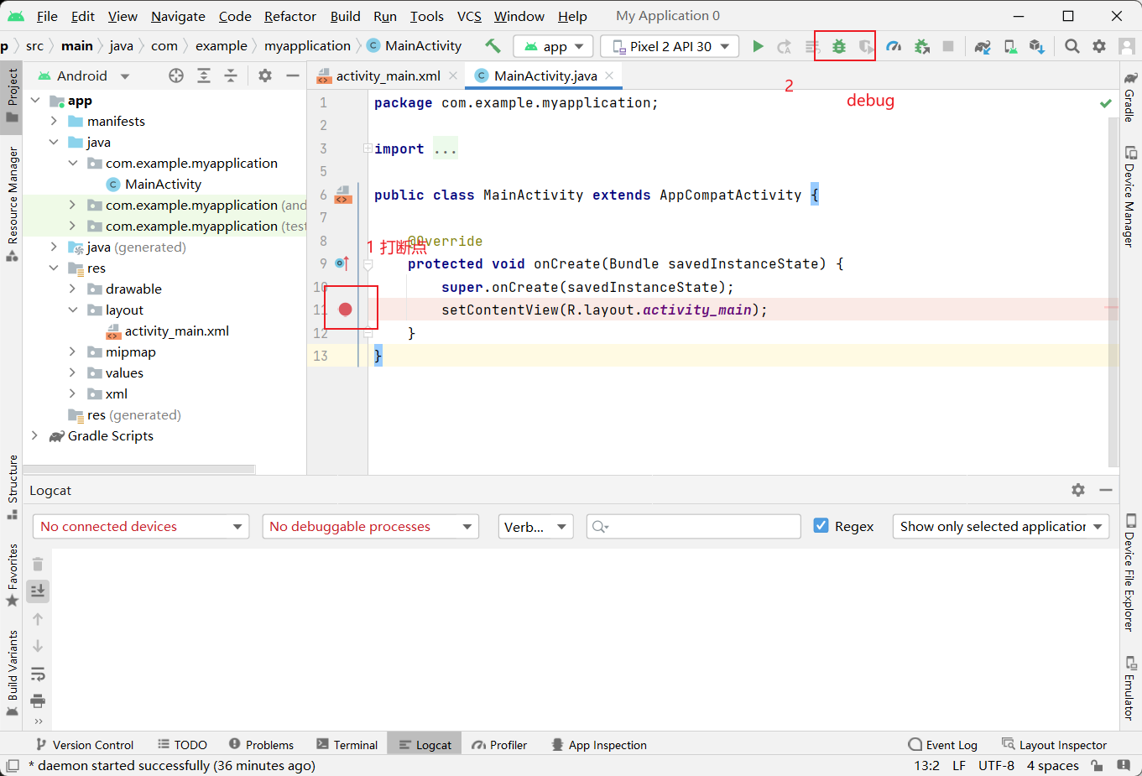Image resolution: width=1142 pixels, height=776 pixels.
Task: Toggle soft-wrap in Logcat panel
Action: click(38, 674)
